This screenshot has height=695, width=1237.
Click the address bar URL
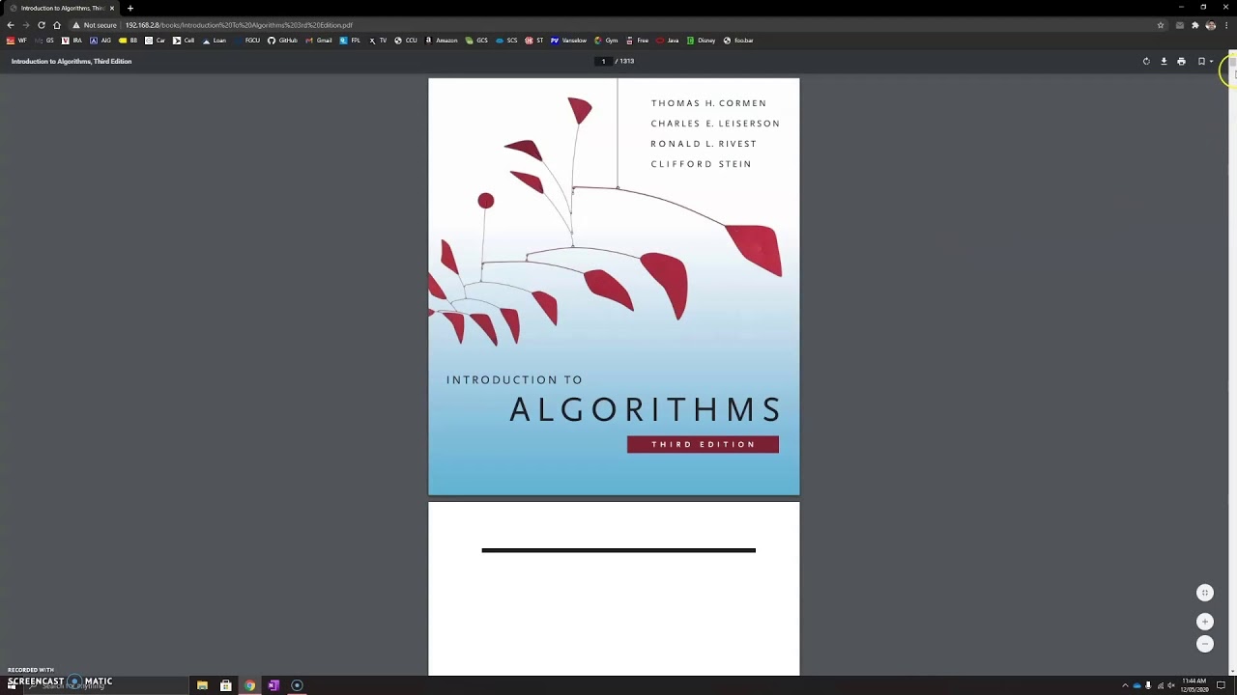click(x=239, y=25)
